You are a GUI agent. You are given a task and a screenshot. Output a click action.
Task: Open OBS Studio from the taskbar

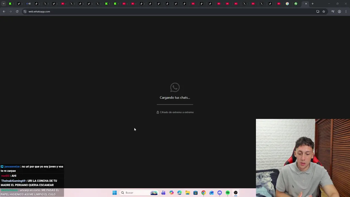click(236, 193)
